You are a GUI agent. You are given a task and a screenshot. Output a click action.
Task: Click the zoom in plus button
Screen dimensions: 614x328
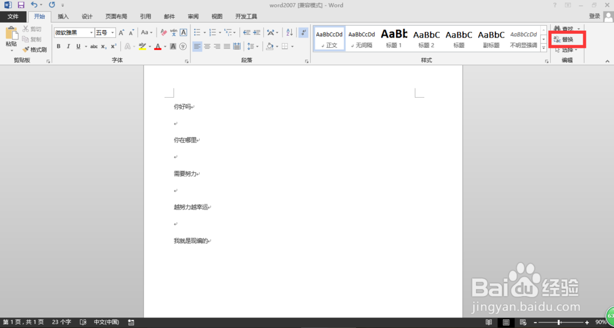(x=587, y=322)
